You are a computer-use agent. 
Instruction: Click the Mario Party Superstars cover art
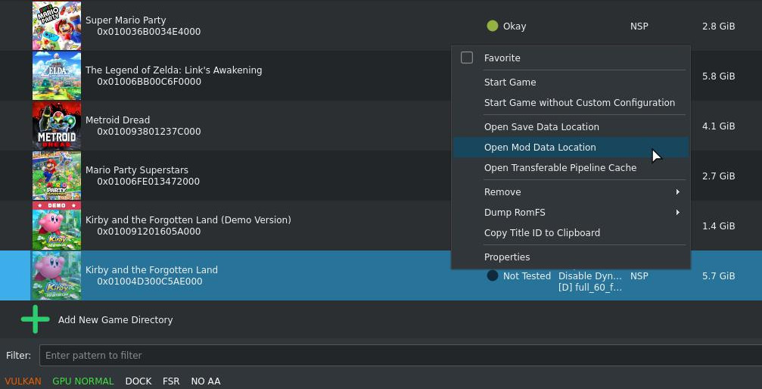pos(56,176)
